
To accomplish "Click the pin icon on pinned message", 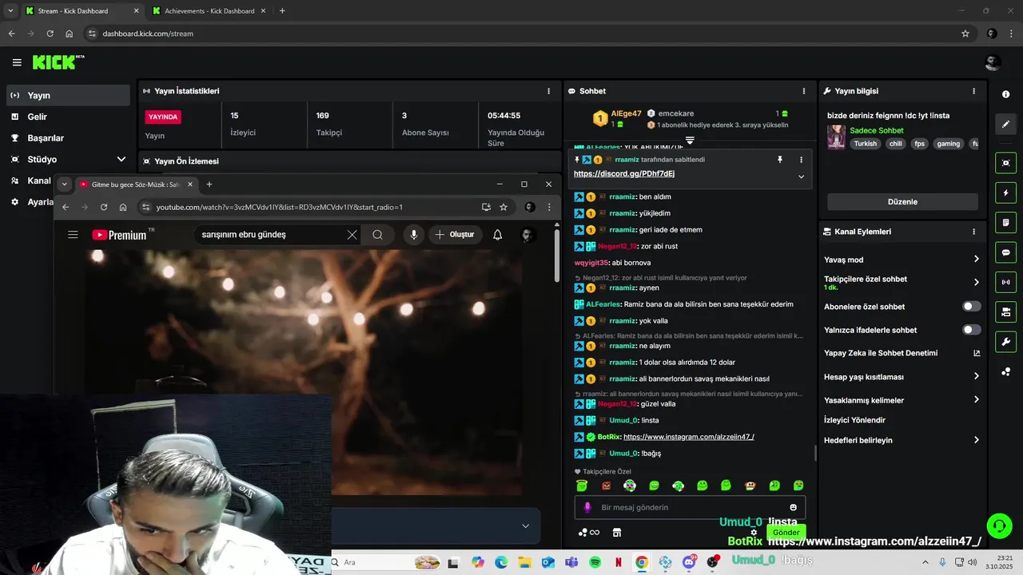I will [x=780, y=160].
